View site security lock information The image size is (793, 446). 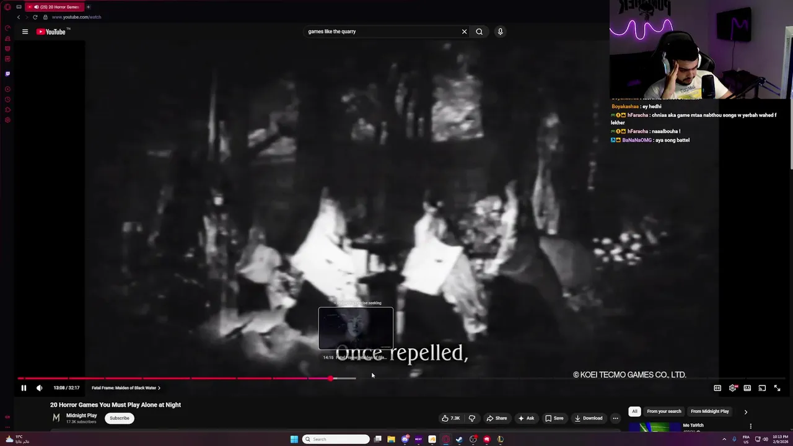[x=45, y=17]
